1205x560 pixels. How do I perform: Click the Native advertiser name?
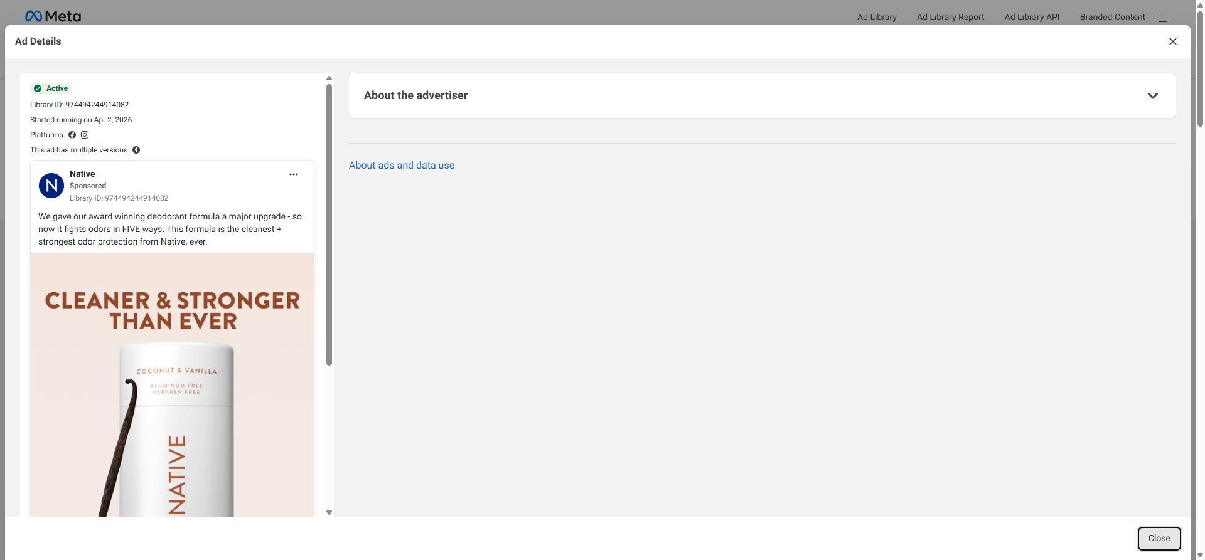[x=82, y=174]
